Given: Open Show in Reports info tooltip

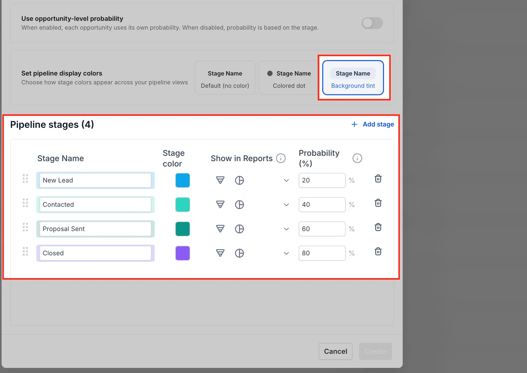Looking at the screenshot, I should 281,158.
